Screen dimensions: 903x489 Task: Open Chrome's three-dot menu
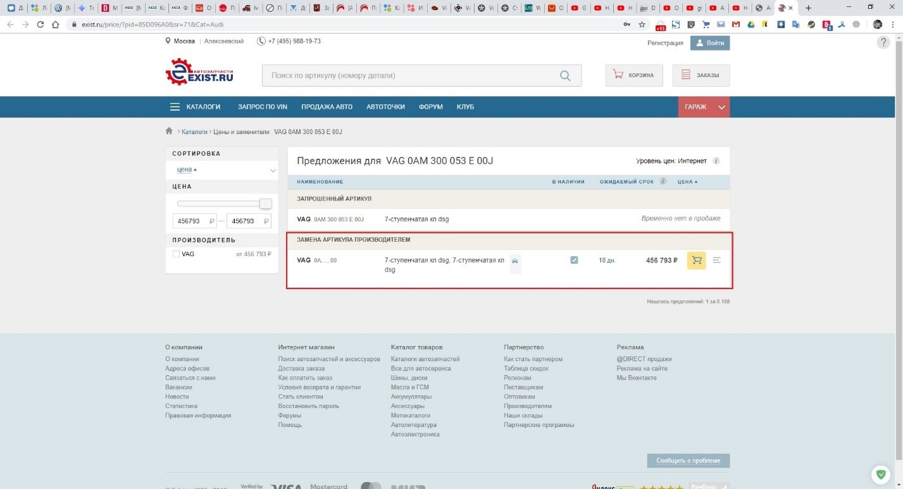click(894, 25)
